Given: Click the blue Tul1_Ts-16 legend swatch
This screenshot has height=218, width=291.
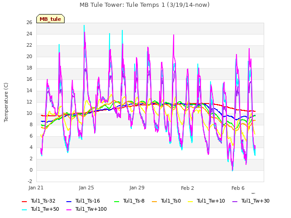Looking at the screenshot, I should (x=69, y=201).
